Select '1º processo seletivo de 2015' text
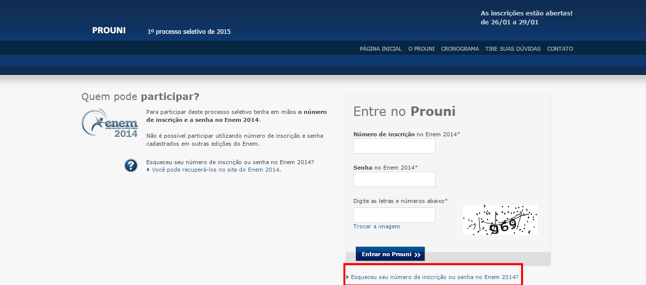This screenshot has width=646, height=285. (189, 32)
